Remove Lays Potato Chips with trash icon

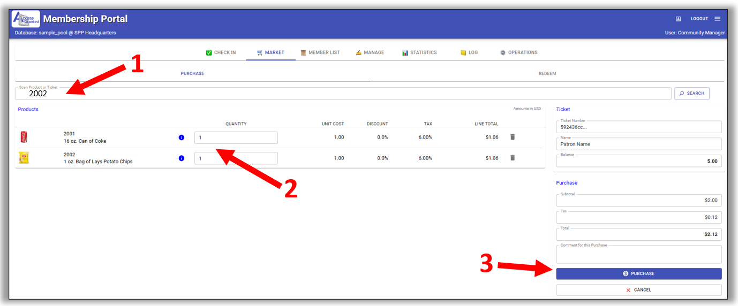click(513, 158)
